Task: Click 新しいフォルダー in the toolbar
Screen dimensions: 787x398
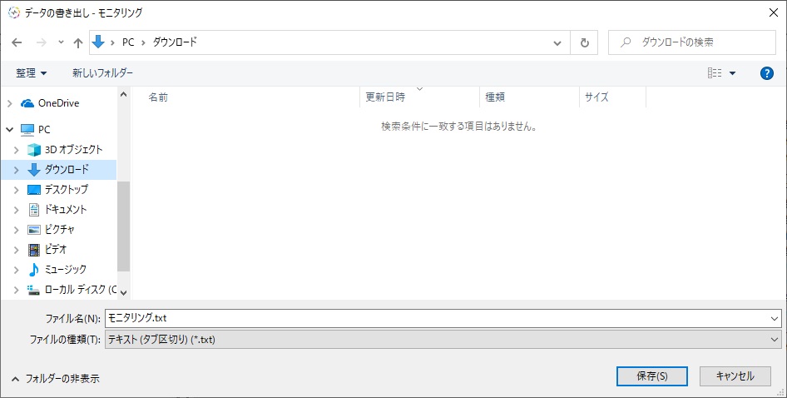Action: [102, 73]
